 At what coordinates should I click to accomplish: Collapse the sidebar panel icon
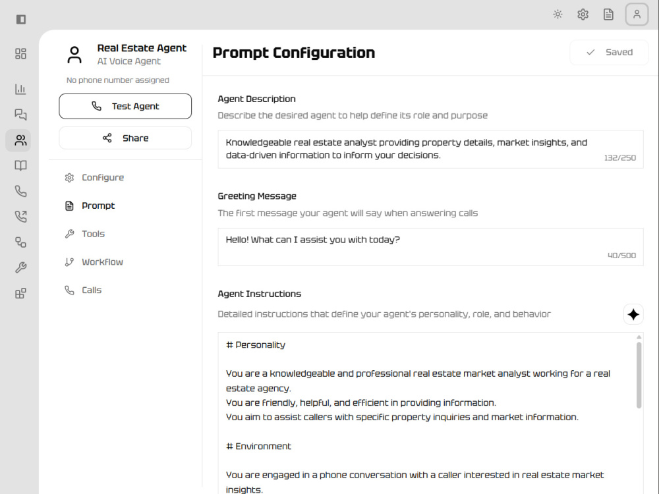tap(20, 19)
